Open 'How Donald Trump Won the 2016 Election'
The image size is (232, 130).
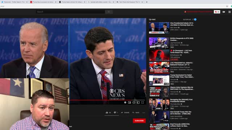click(x=181, y=113)
